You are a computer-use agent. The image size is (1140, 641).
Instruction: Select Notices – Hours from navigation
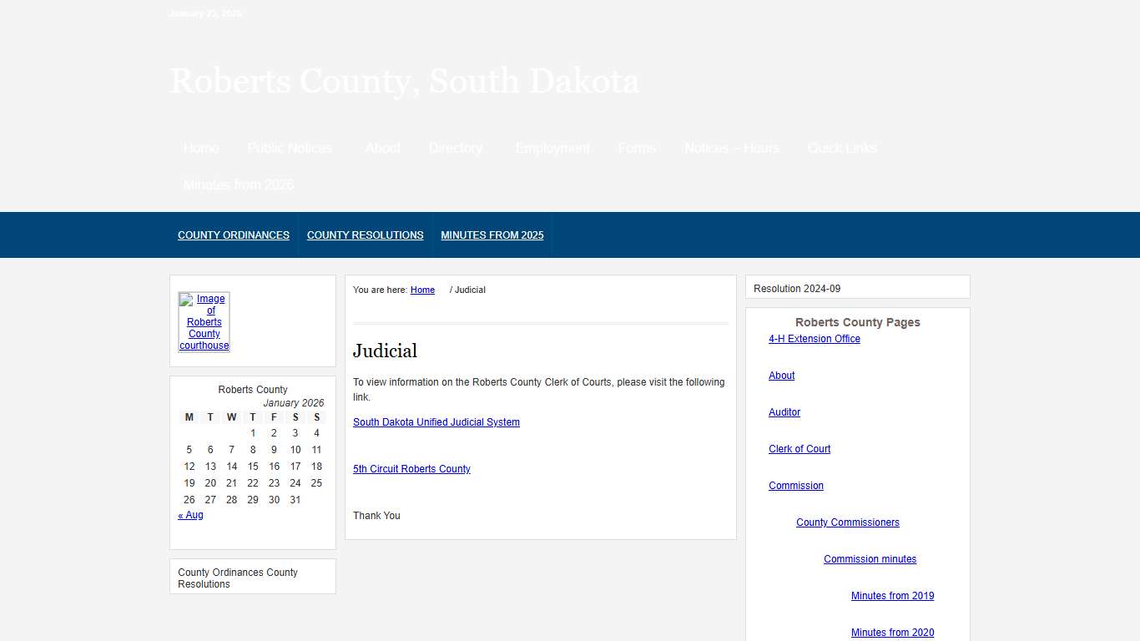click(x=730, y=148)
